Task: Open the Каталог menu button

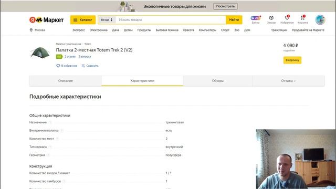Action: click(83, 20)
